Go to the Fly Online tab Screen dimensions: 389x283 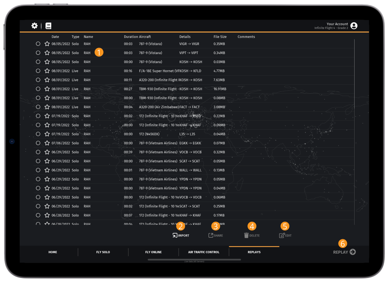click(153, 252)
